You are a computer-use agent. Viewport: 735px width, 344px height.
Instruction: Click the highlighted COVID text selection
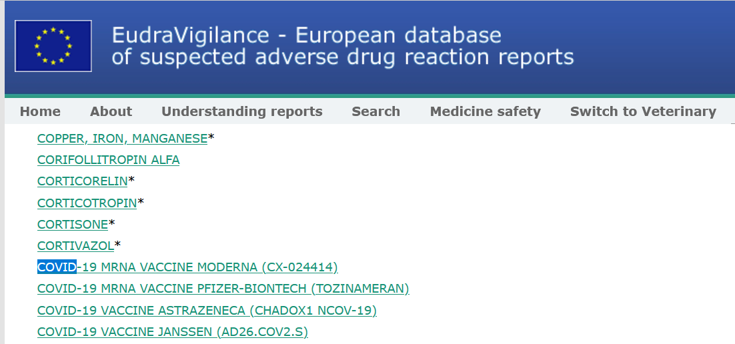tap(57, 267)
